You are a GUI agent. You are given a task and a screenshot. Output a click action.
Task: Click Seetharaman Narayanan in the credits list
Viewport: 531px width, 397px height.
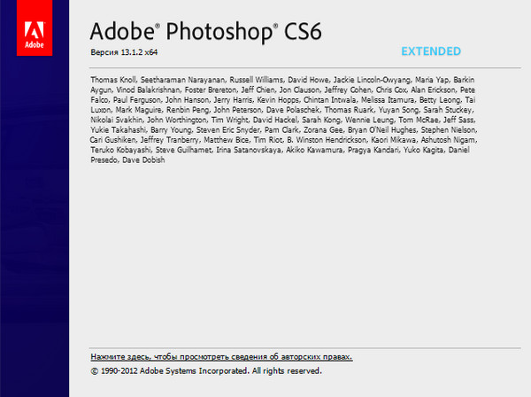183,82
